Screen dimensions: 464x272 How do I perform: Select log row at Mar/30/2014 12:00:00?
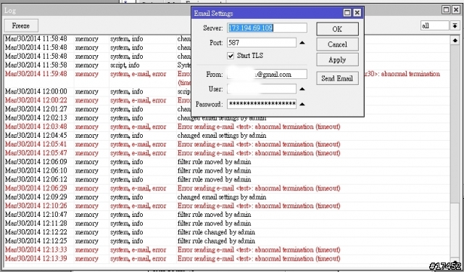(x=227, y=91)
